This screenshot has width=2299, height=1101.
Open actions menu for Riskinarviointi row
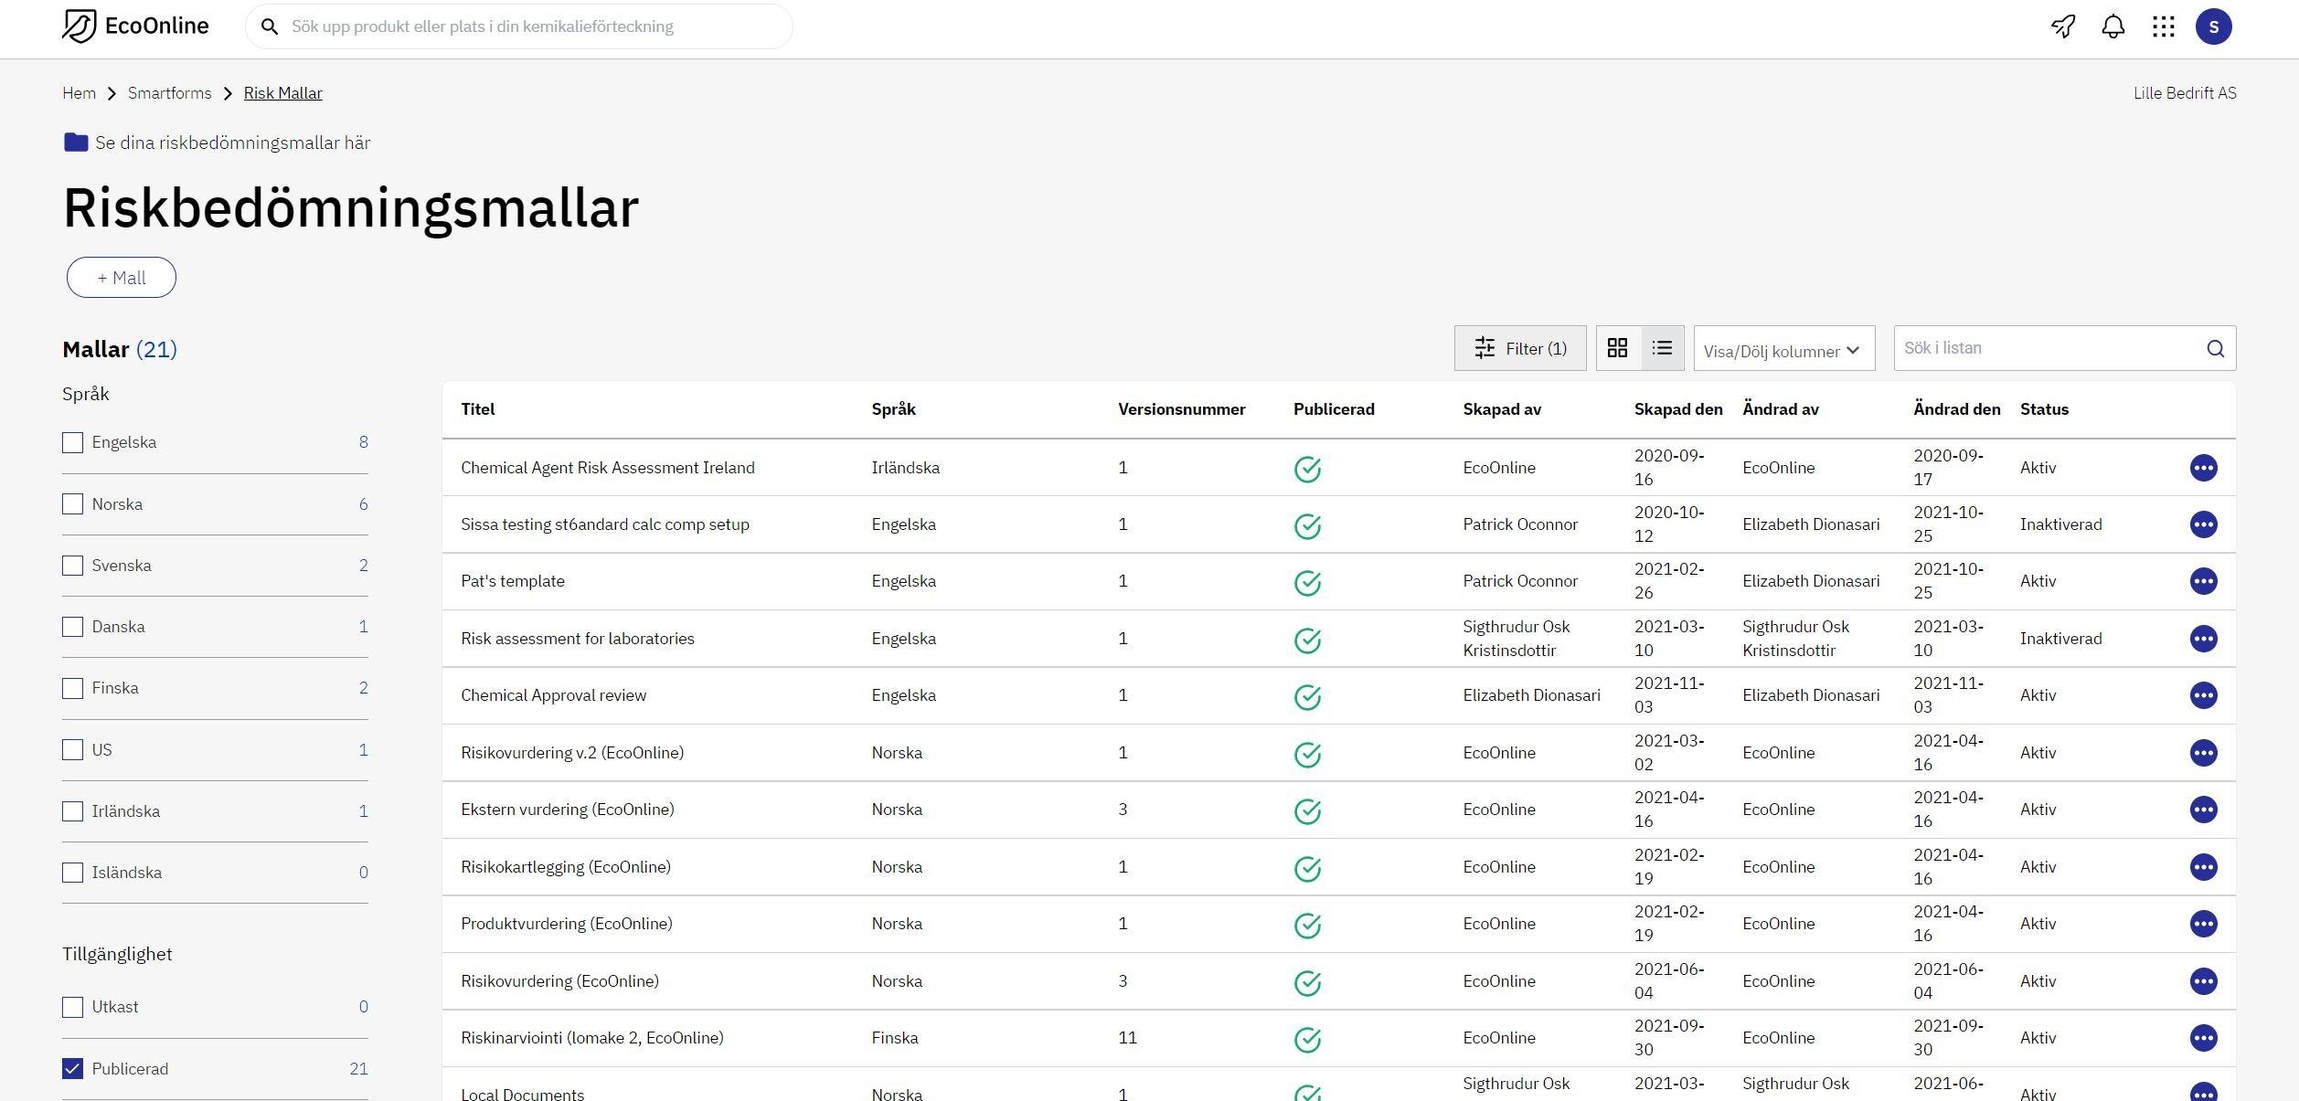pos(2204,1038)
